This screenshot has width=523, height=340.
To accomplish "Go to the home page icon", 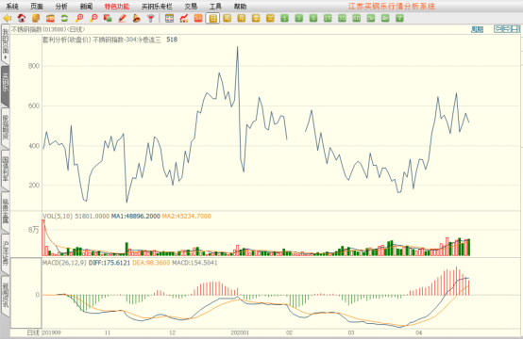I will pos(22,18).
